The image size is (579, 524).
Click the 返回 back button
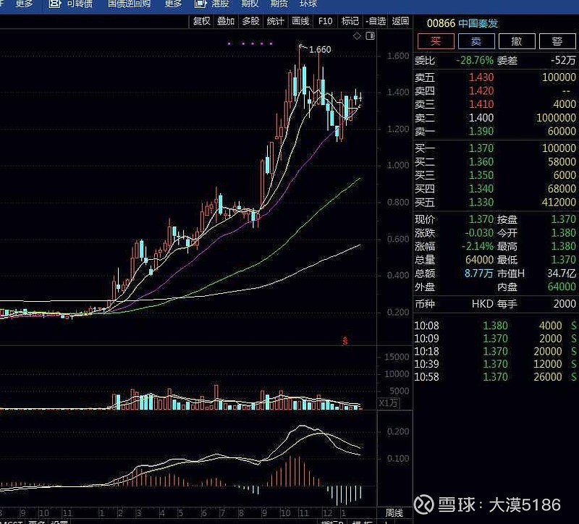[401, 22]
